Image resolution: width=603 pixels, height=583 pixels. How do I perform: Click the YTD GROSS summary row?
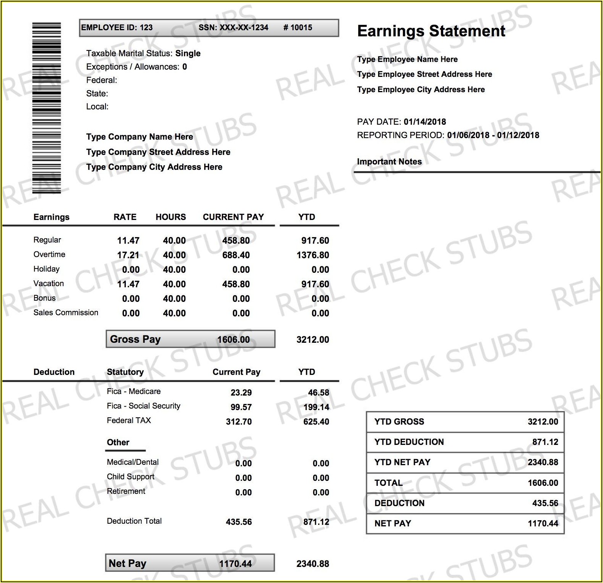tap(465, 422)
